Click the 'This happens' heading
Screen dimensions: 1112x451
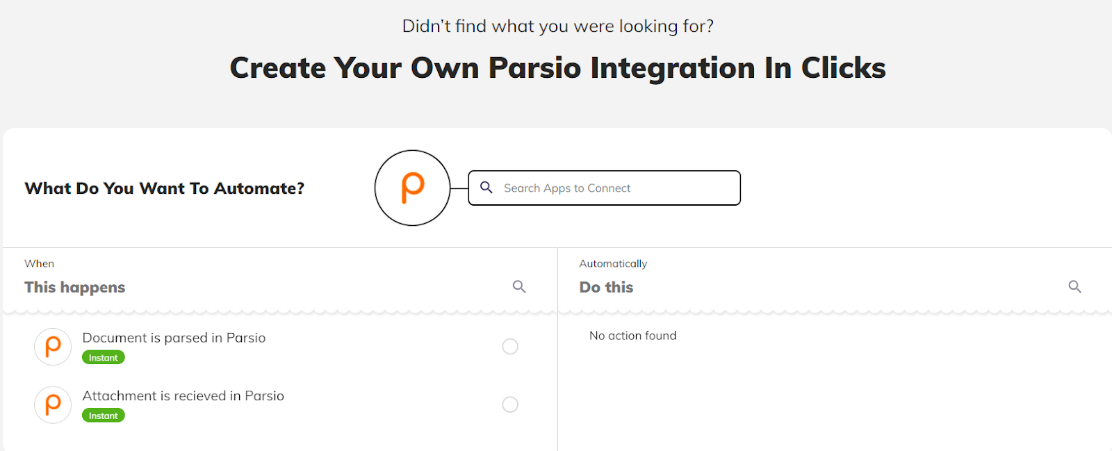(75, 287)
